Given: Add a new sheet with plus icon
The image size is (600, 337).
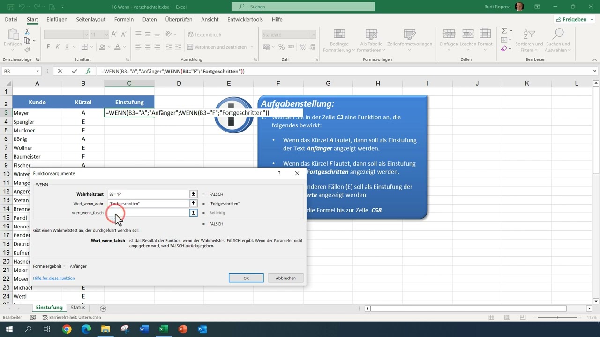Looking at the screenshot, I should click(103, 308).
